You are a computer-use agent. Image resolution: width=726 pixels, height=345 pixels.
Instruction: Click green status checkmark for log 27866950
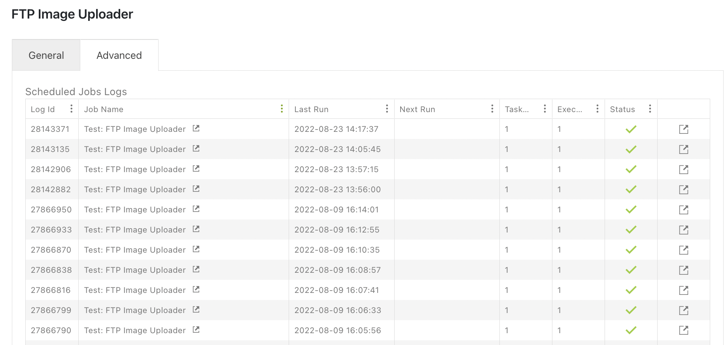631,210
